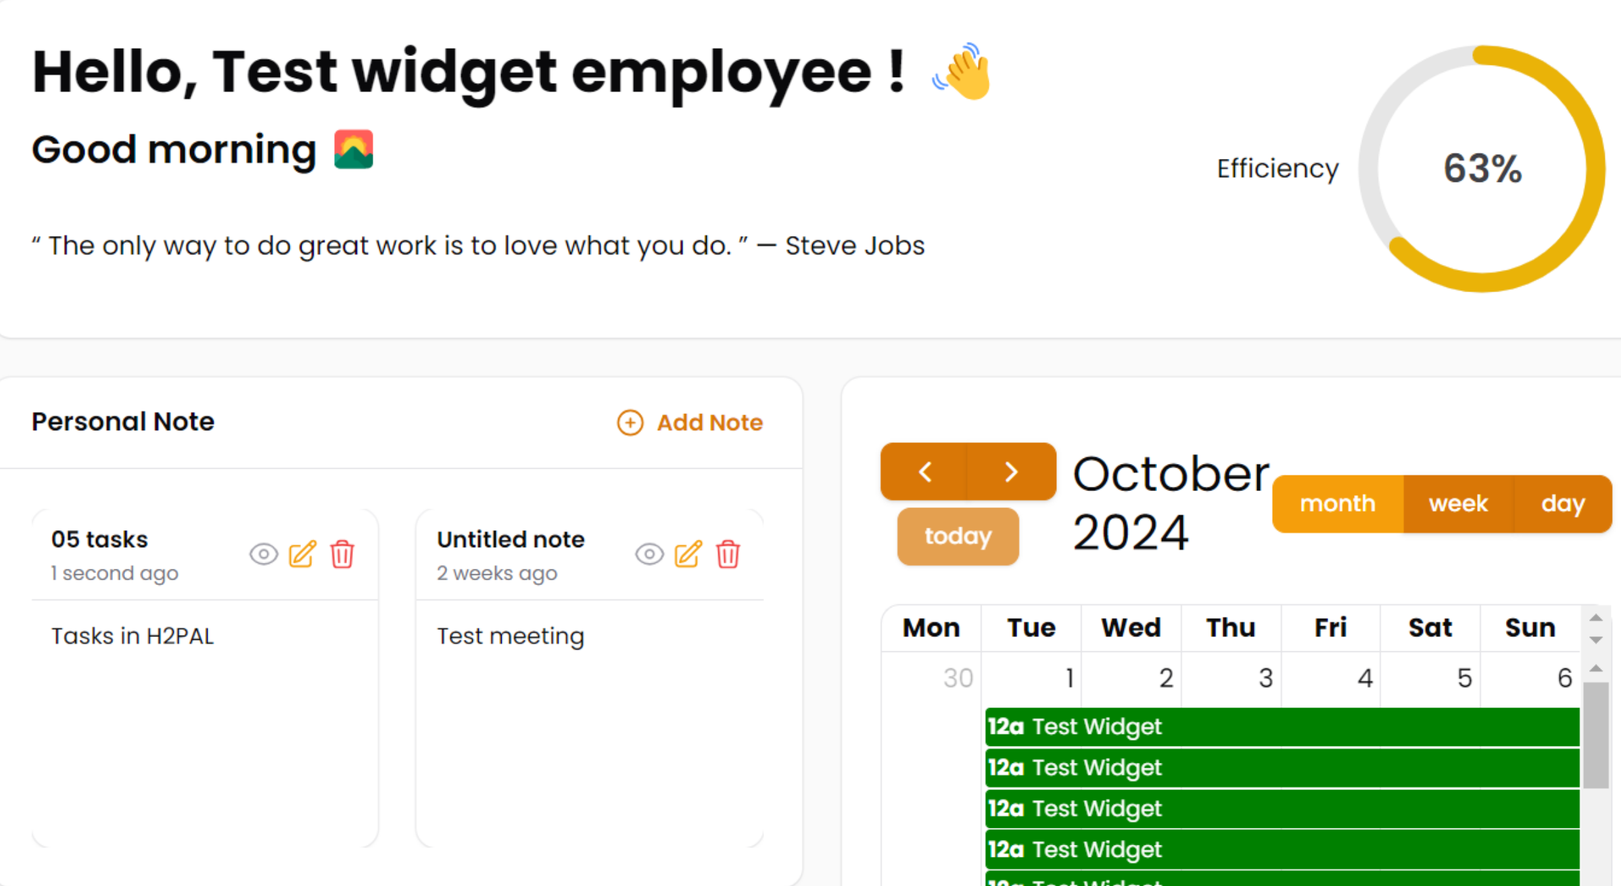Switch calendar to day view
The image size is (1621, 886).
point(1563,504)
